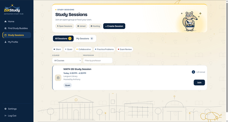Screen dimensions: 228x122
Task: Switch to the All Sessions tab
Action: pos(63,39)
